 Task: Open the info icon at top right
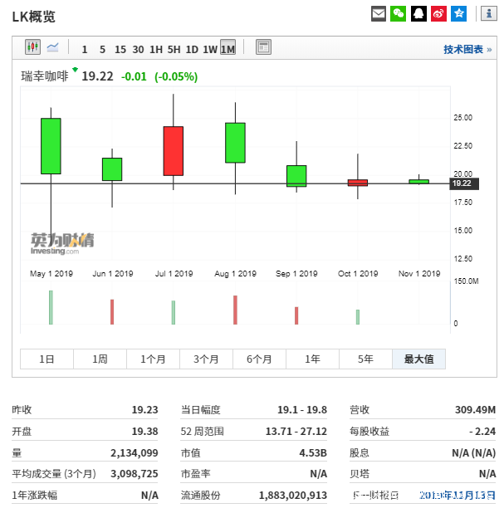coord(488,14)
